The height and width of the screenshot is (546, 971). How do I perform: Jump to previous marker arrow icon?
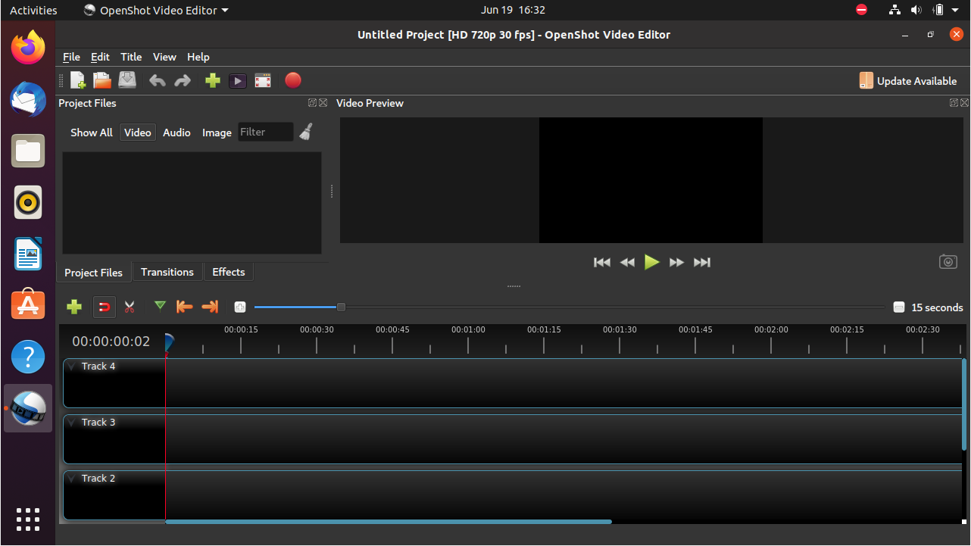pos(184,307)
